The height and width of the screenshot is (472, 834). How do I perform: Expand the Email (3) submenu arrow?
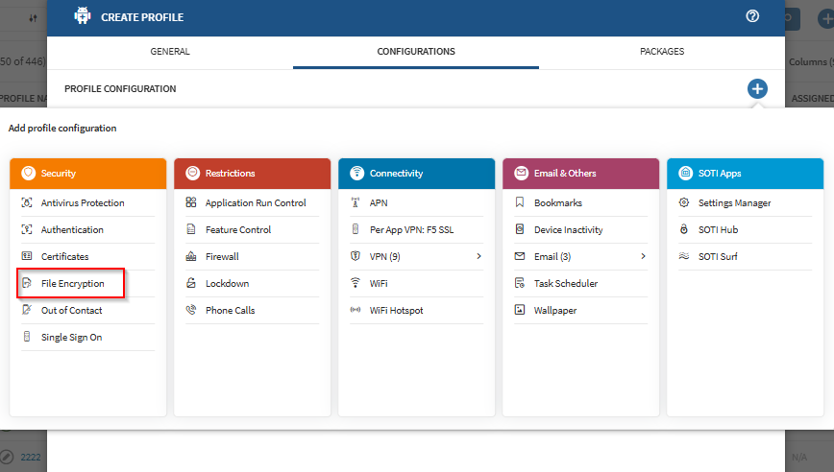[x=642, y=257]
